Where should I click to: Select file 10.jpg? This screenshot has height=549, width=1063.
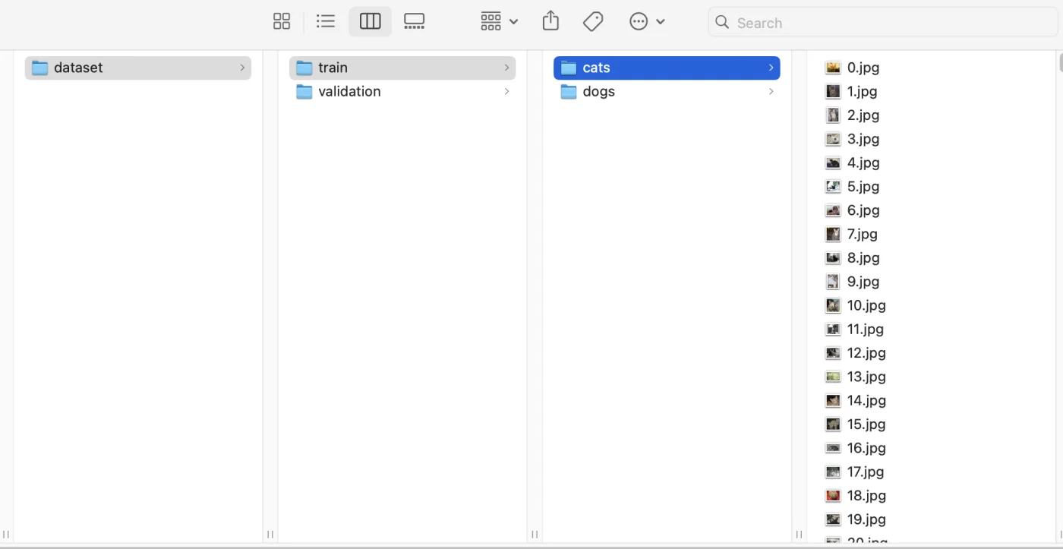point(866,305)
